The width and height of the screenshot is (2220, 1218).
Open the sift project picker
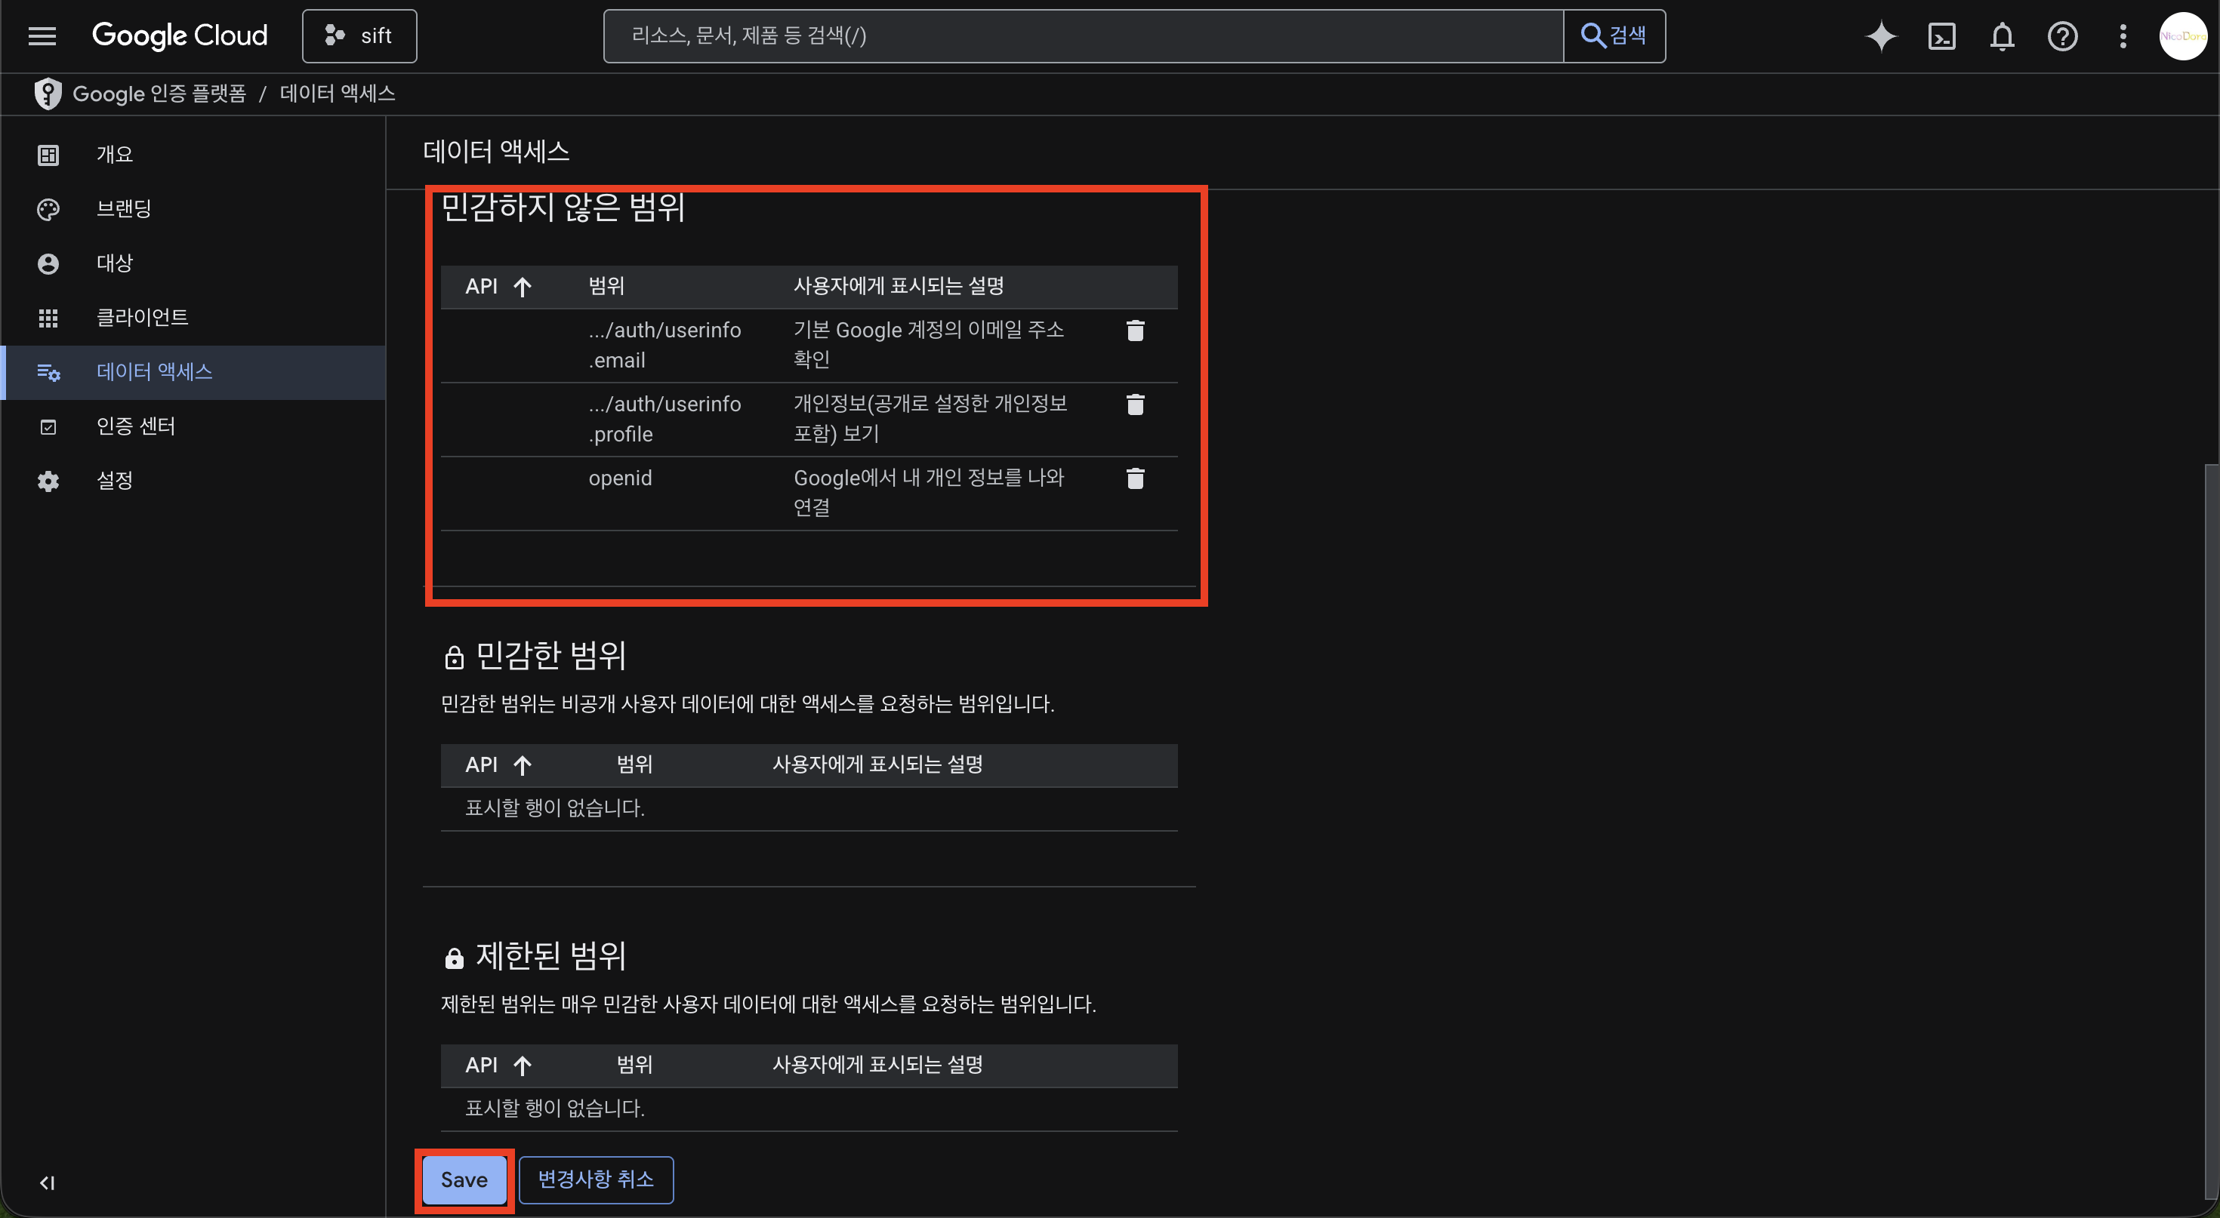coord(359,36)
